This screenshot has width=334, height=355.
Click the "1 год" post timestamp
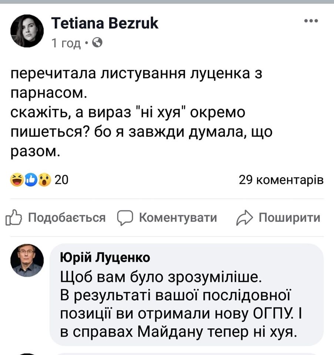[66, 43]
